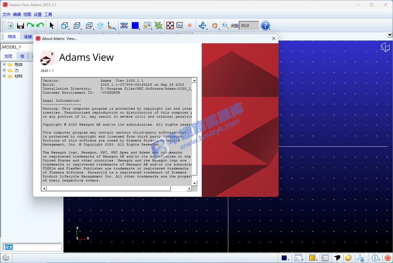Switch to the 连接 ribbon tab
393x263 pixels.
pos(28,37)
